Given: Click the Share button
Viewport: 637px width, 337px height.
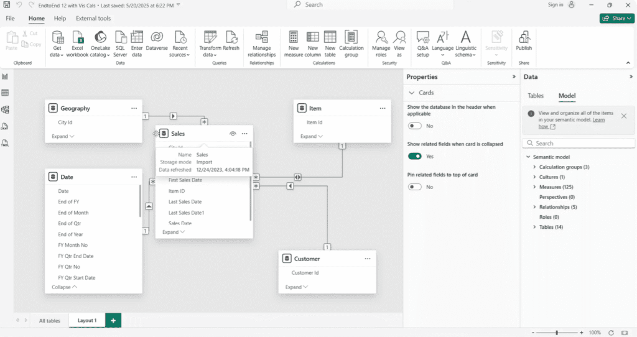Looking at the screenshot, I should tap(616, 18).
